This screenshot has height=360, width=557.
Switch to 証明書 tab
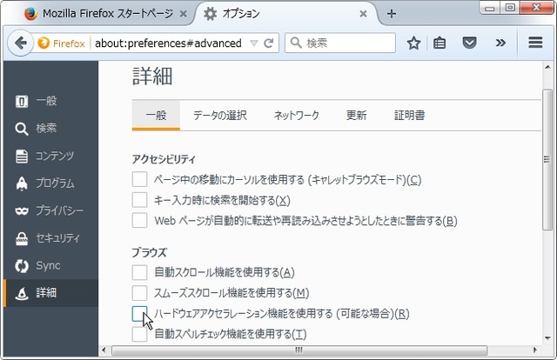coord(409,115)
